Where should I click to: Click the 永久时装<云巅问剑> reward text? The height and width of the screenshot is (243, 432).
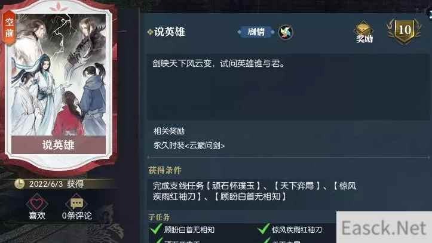point(189,145)
